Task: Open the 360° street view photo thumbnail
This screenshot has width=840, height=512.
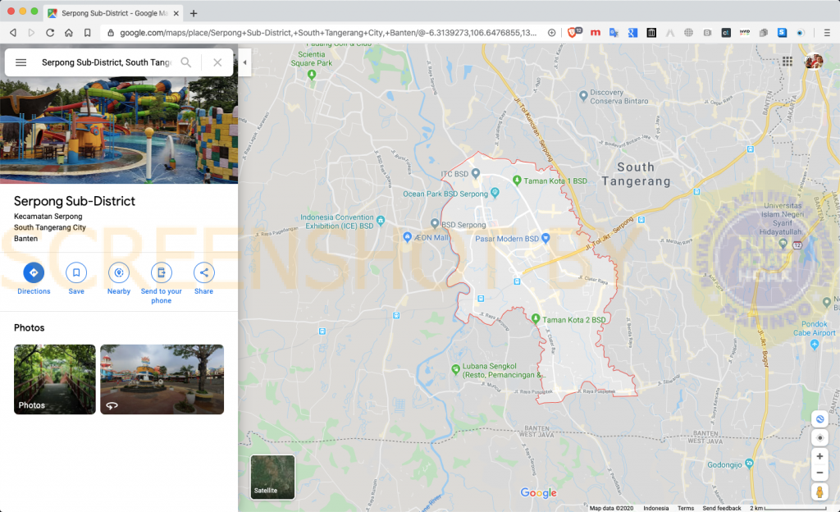Action: point(162,379)
